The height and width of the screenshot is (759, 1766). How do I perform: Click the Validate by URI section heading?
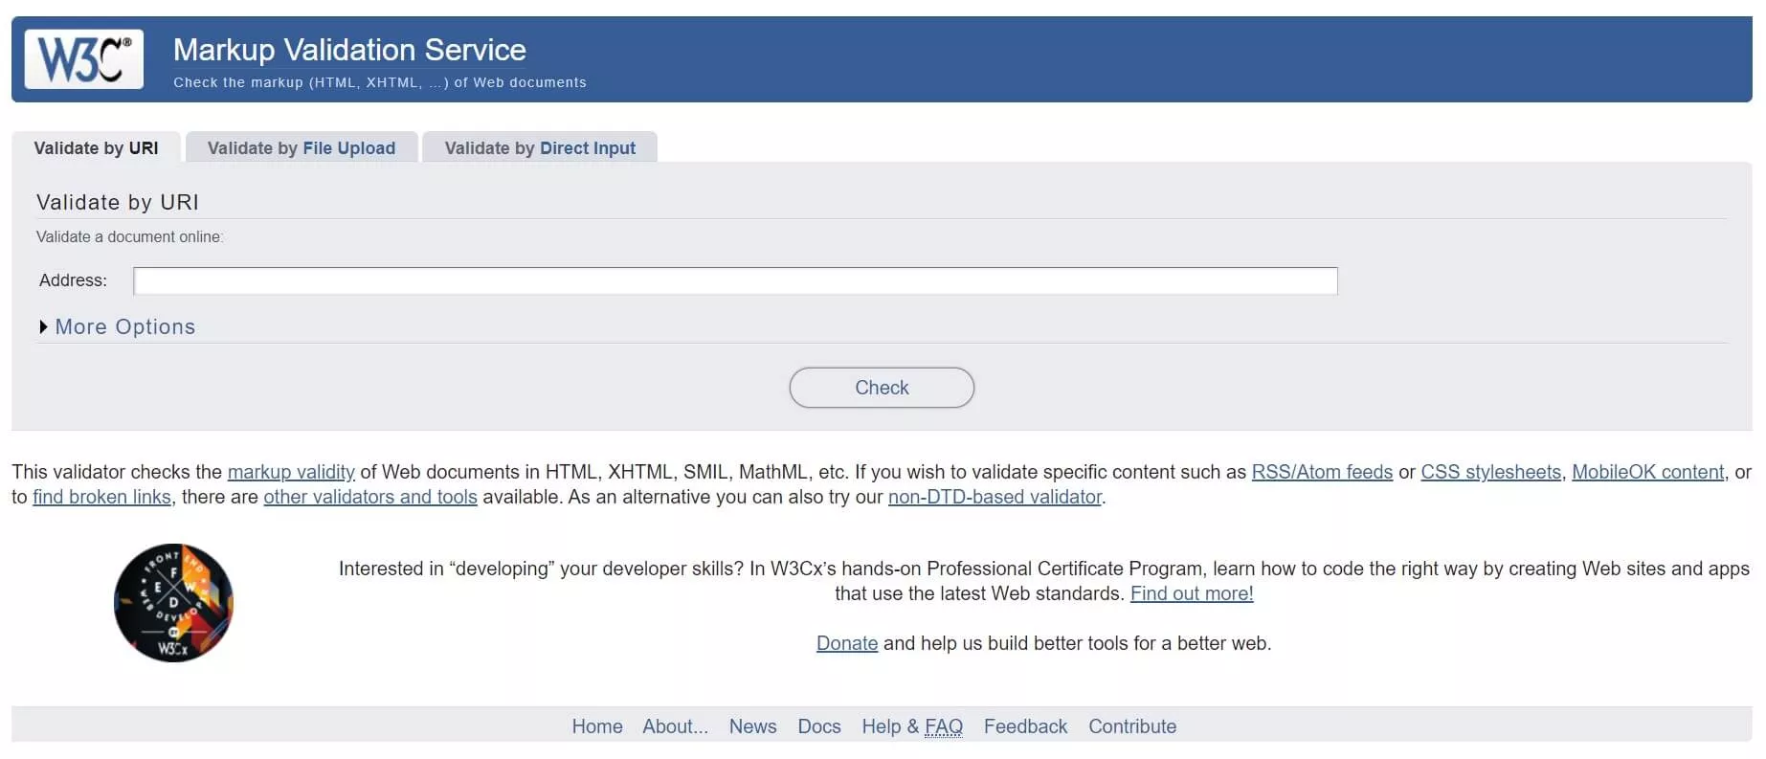pos(118,202)
